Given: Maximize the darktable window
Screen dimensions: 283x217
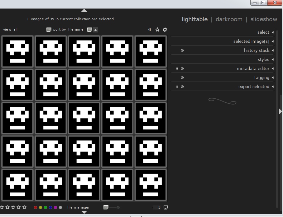Looking at the screenshot, I should [263, 3].
